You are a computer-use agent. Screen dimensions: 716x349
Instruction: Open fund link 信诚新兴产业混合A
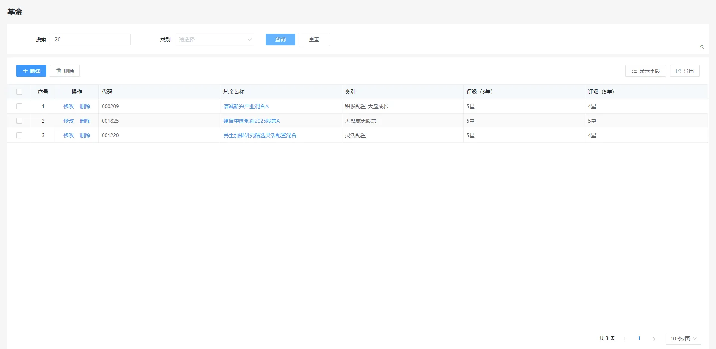[x=246, y=106]
